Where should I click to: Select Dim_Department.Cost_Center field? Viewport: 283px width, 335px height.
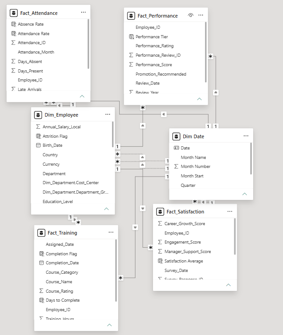coord(72,183)
